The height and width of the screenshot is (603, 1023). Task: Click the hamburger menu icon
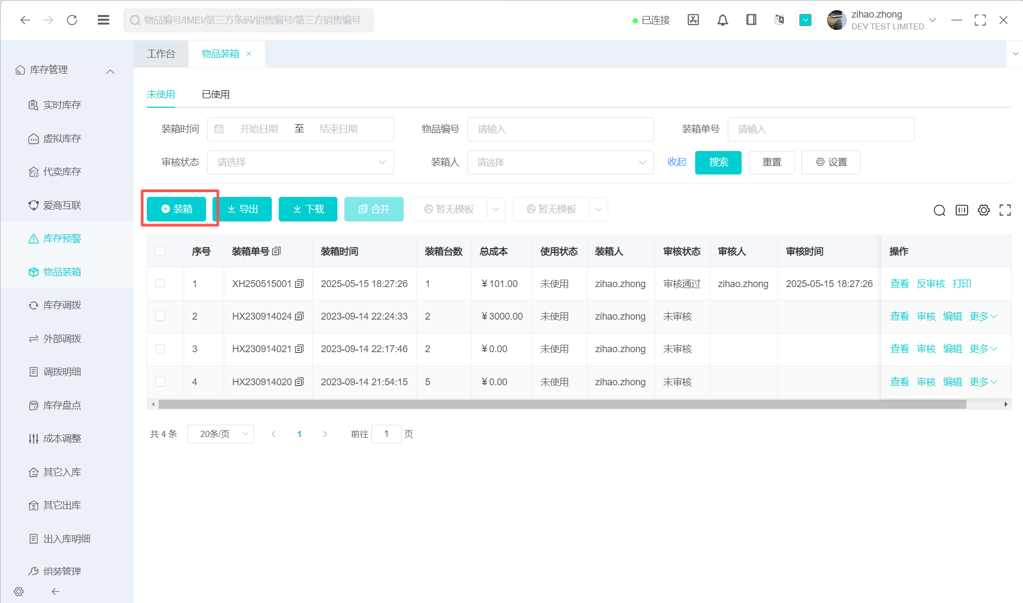click(104, 20)
